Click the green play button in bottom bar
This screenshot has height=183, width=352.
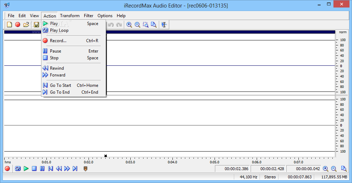[26, 168]
